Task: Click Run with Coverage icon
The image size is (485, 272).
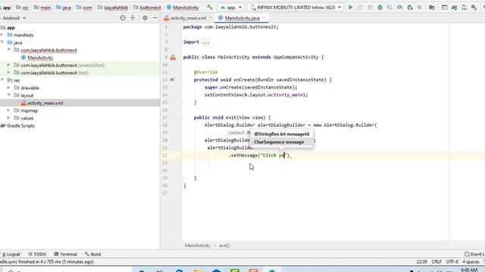Action: click(x=390, y=7)
